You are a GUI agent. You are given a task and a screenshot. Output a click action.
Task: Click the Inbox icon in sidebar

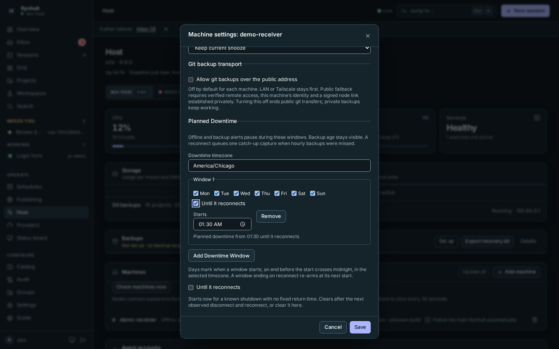coord(10,42)
